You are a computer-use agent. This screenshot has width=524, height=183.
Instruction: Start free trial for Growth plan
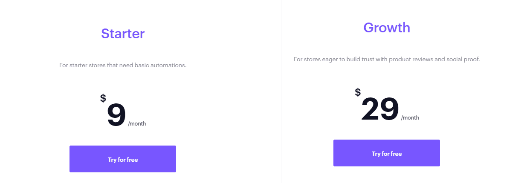click(x=387, y=153)
